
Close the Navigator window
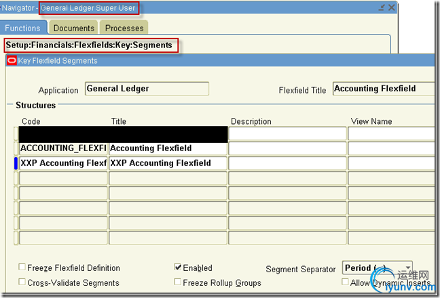point(391,7)
